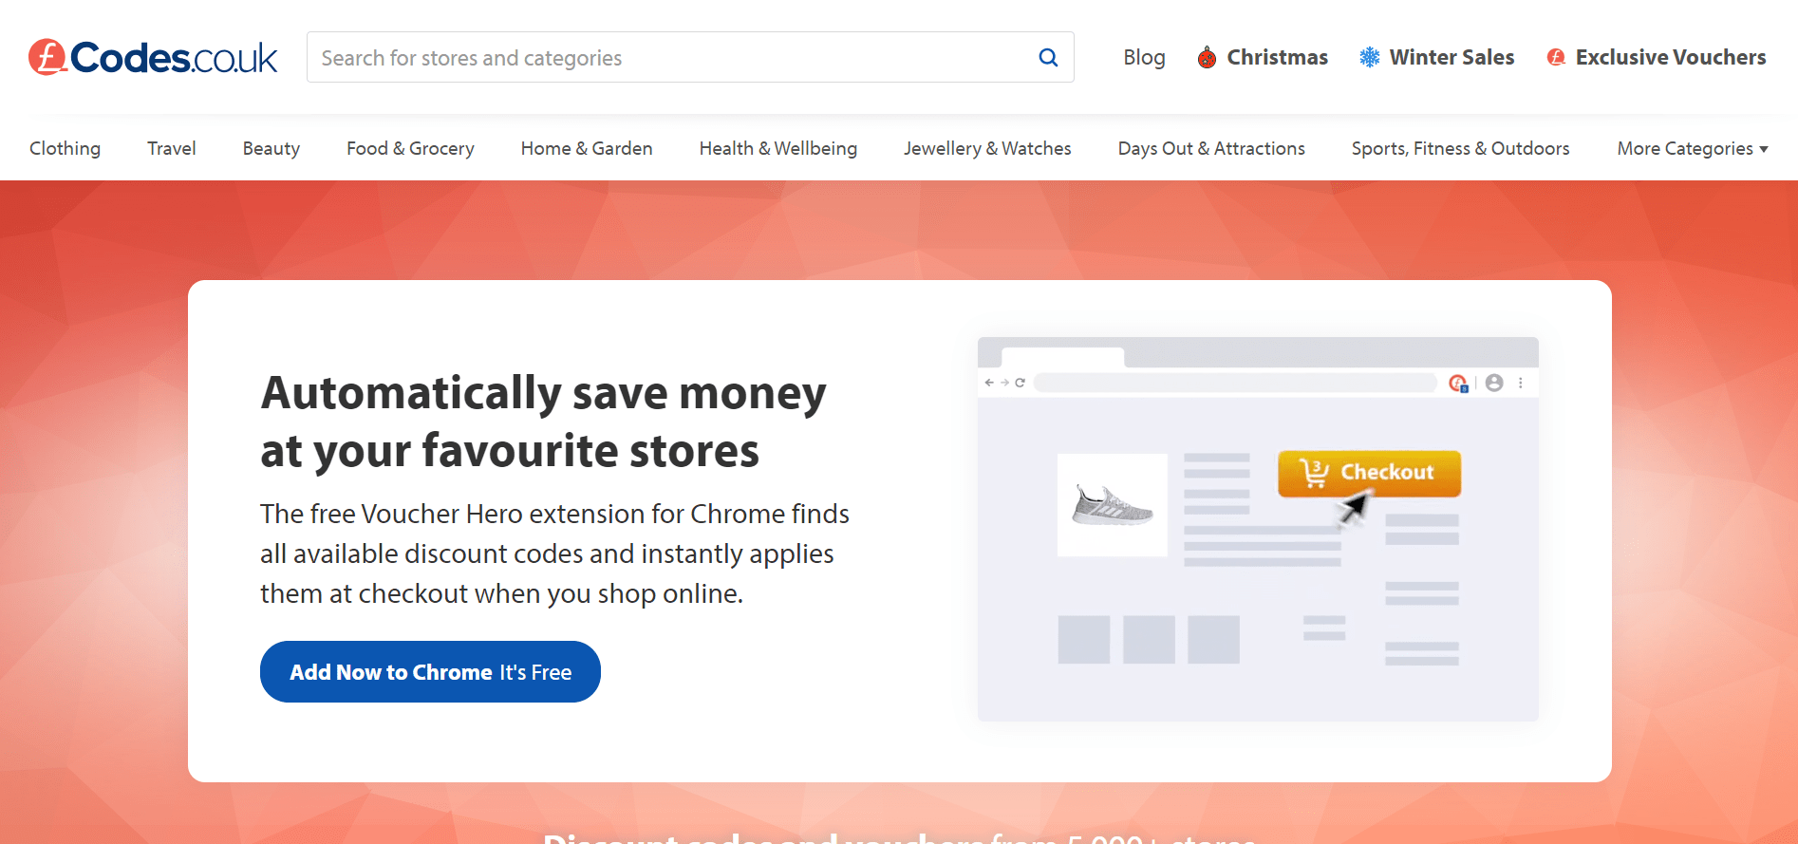The height and width of the screenshot is (844, 1798).
Task: Open the three-dot menu in the browser mockup
Action: [x=1522, y=382]
